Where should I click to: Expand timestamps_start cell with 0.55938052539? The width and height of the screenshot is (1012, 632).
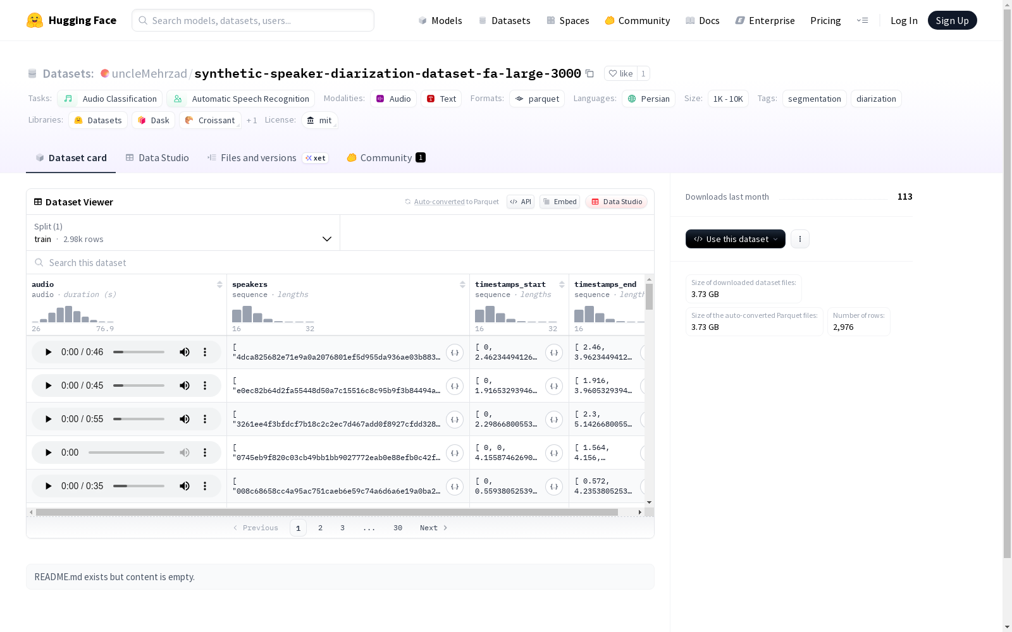[554, 487]
